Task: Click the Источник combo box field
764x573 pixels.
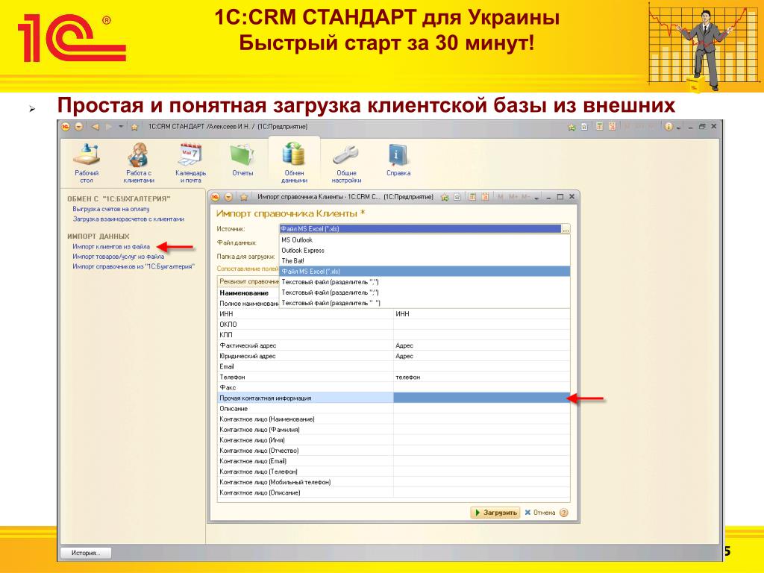Action: click(x=421, y=229)
